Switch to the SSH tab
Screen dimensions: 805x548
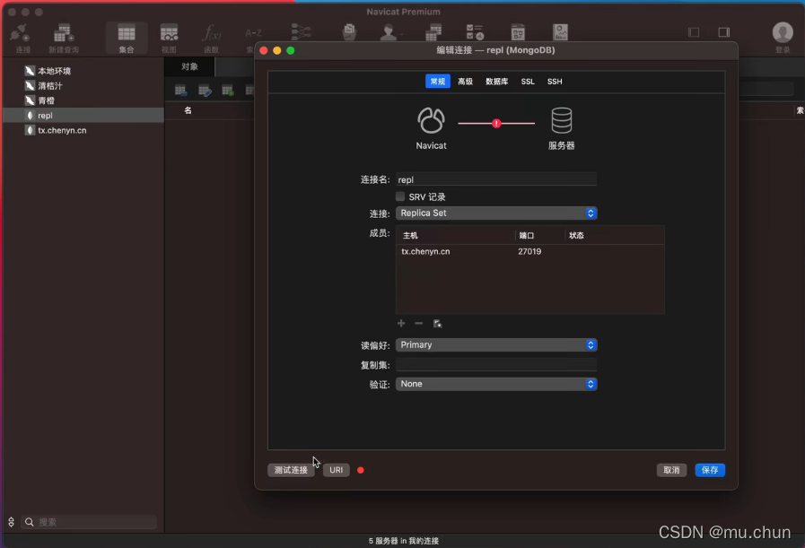tap(555, 81)
